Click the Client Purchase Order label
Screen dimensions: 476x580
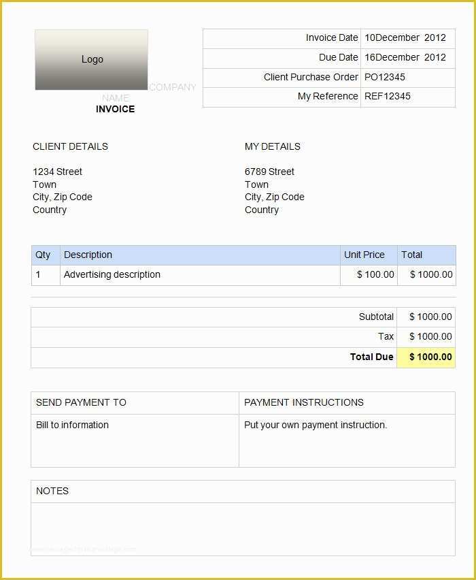tap(311, 77)
